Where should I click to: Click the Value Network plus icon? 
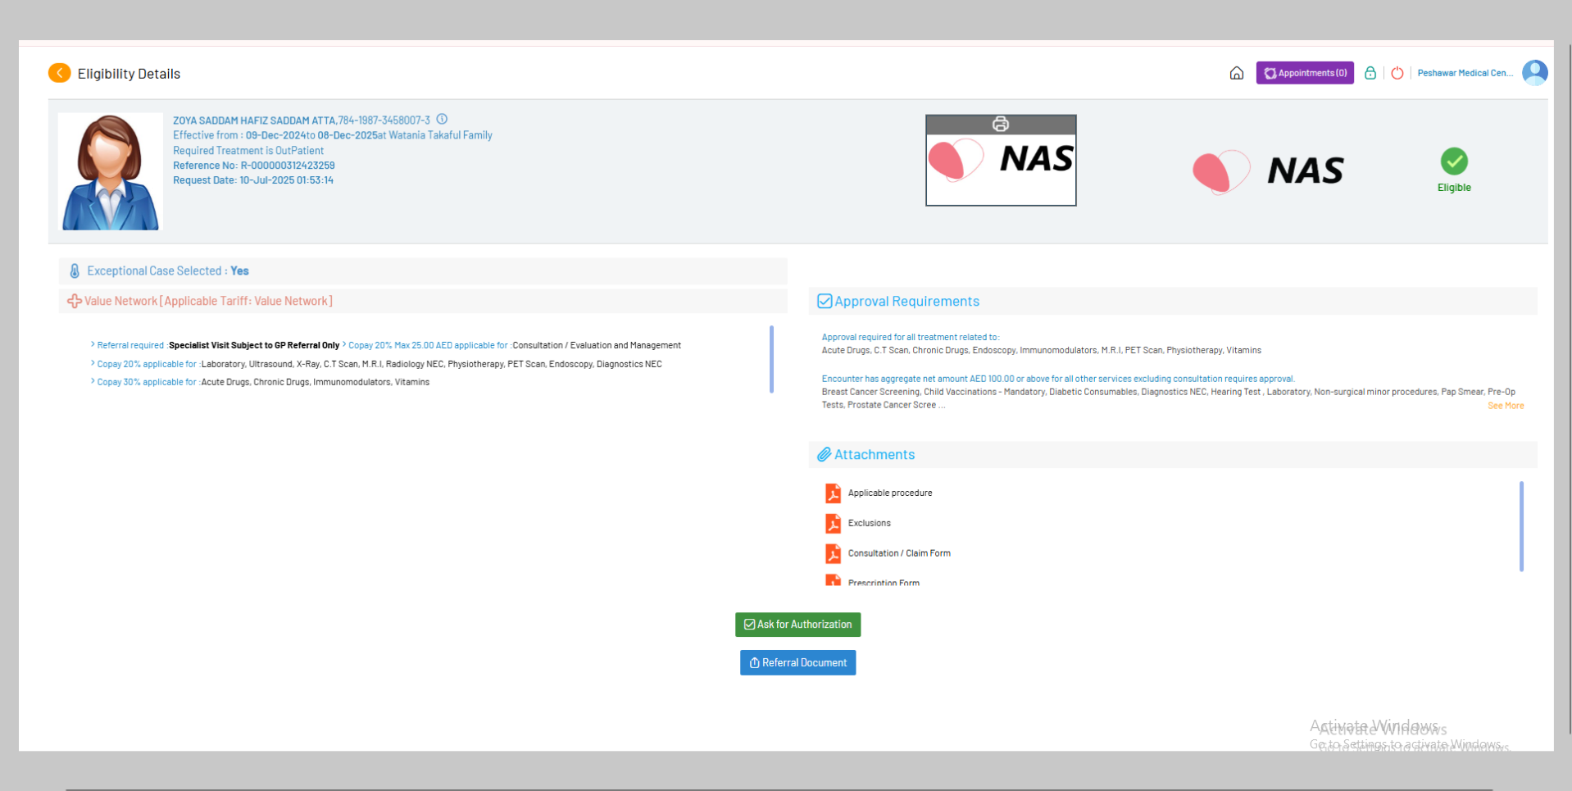click(75, 301)
